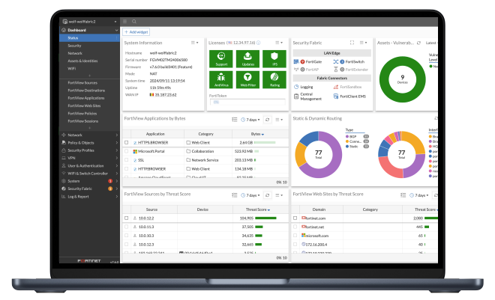This screenshot has height=300, width=495.
Task: Click the Logging connector link
Action: (x=306, y=87)
